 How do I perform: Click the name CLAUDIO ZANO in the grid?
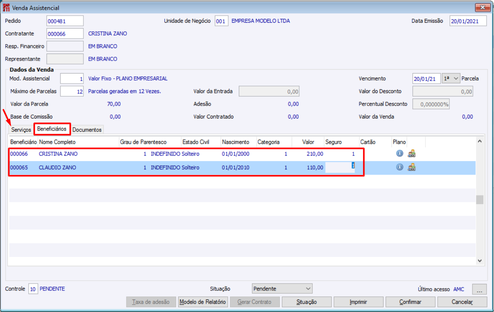58,167
